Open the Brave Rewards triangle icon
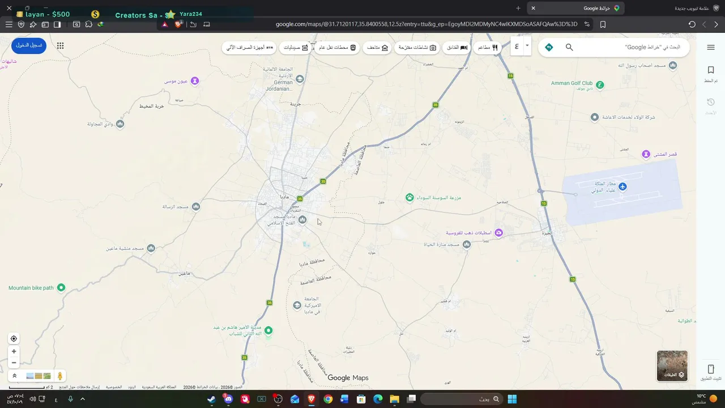725x408 pixels. click(x=165, y=24)
